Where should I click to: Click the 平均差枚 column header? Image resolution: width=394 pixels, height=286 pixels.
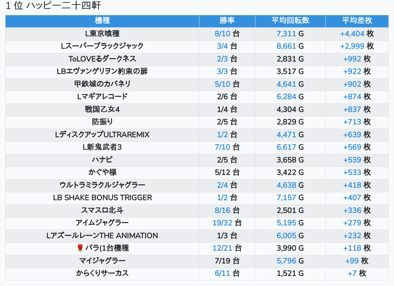pos(357,20)
